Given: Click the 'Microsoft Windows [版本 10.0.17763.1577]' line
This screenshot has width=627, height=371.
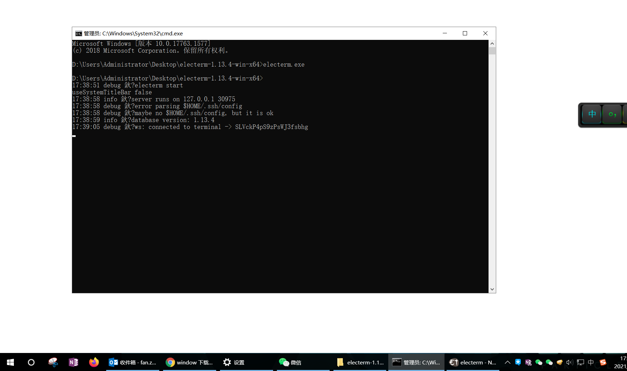Looking at the screenshot, I should 142,44.
